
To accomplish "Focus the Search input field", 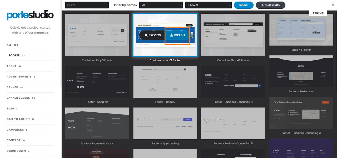I will (x=87, y=5).
